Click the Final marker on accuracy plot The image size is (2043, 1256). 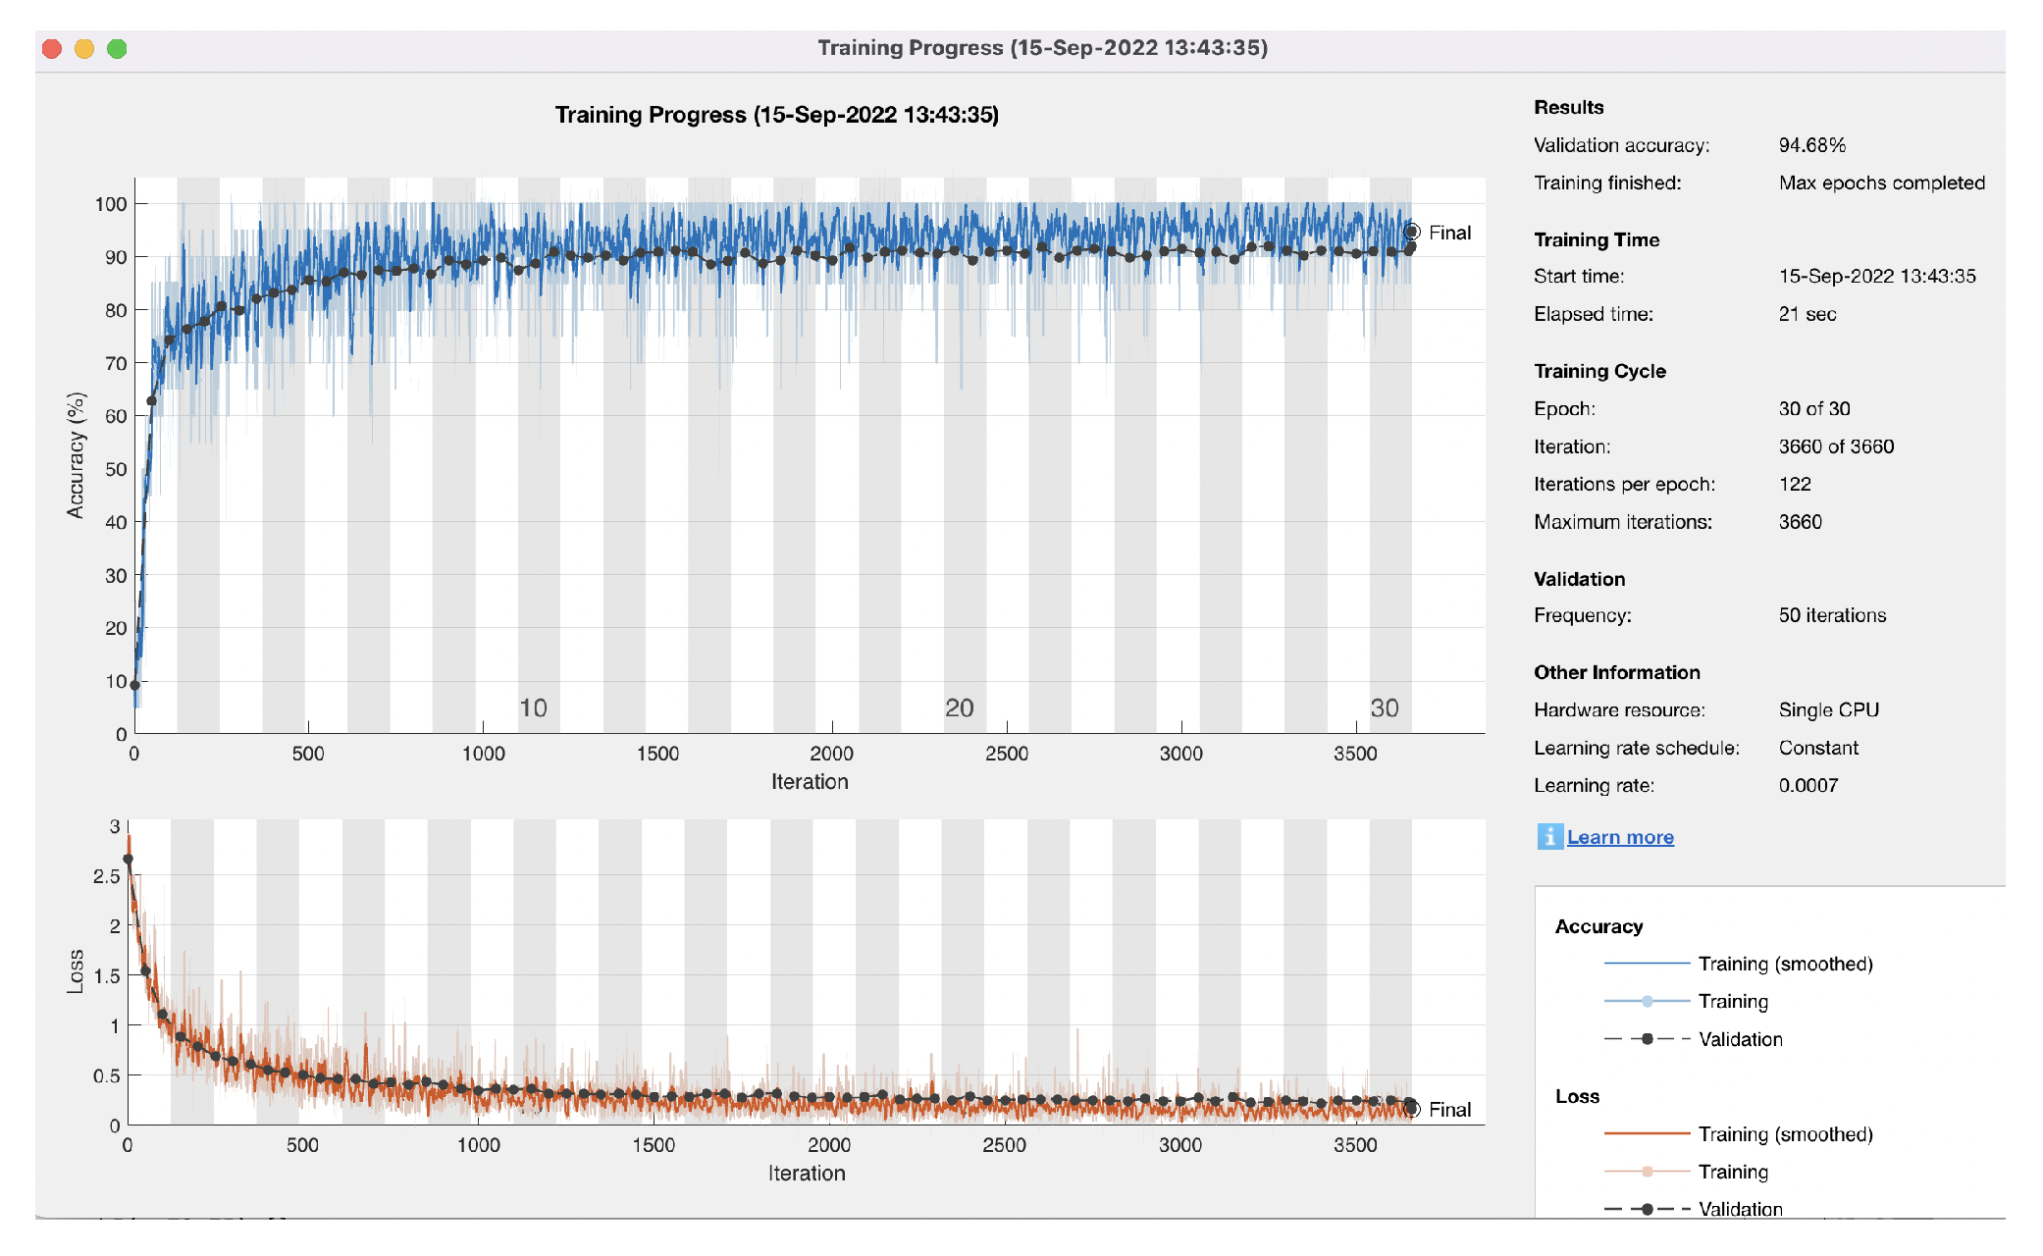click(1412, 233)
